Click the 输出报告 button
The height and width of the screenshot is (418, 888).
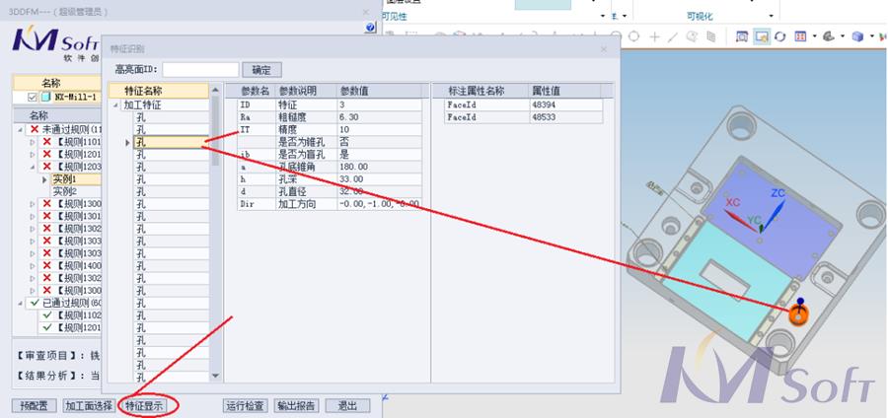click(297, 405)
